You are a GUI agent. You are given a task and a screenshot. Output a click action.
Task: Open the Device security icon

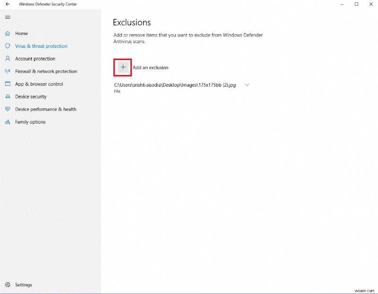pyautogui.click(x=7, y=97)
